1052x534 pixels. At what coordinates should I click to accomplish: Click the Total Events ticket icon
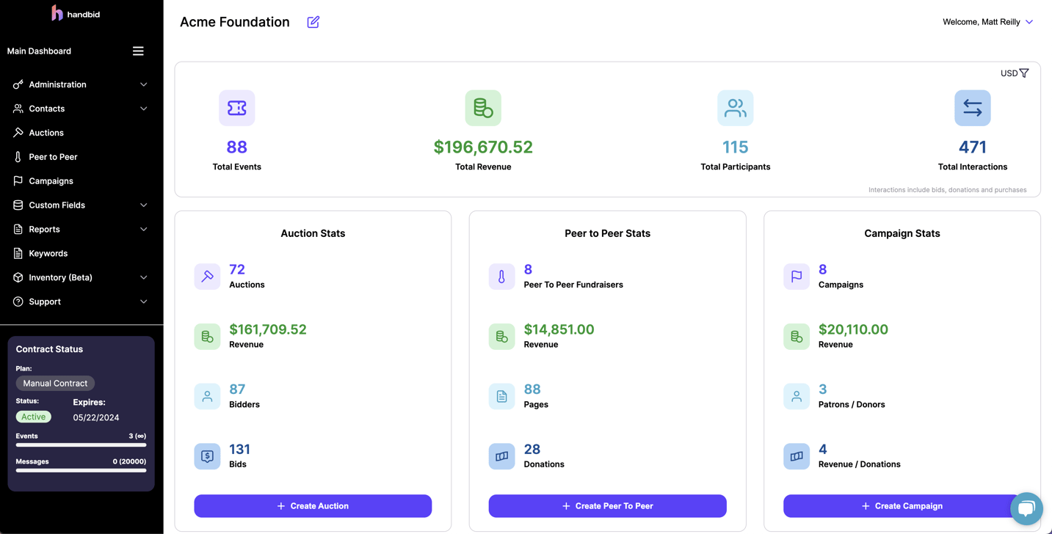click(x=237, y=108)
